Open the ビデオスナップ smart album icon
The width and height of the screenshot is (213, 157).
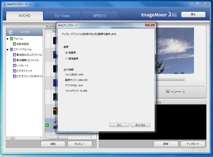(x=14, y=71)
